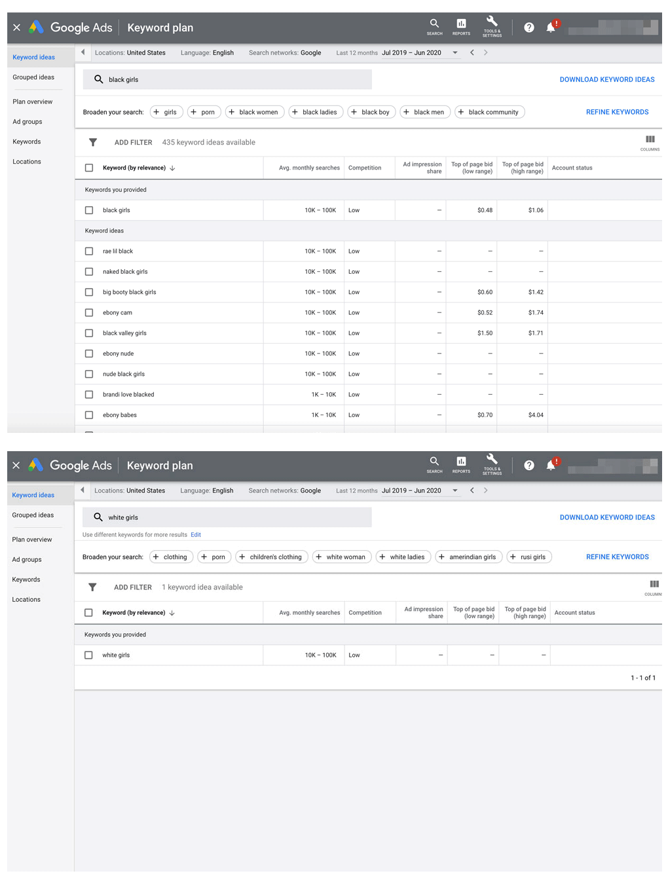Screen dimensions: 668x884
Task: Open Tools & Settings in black girls plan header
Action: coord(492,27)
